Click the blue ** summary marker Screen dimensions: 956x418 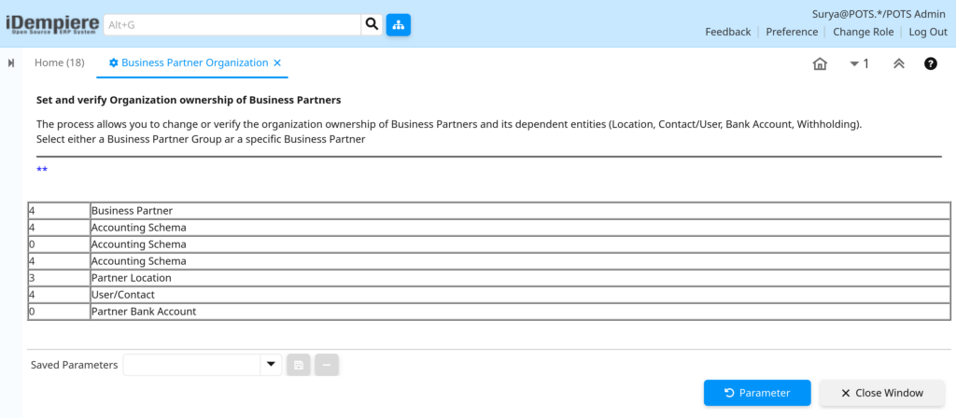click(42, 170)
